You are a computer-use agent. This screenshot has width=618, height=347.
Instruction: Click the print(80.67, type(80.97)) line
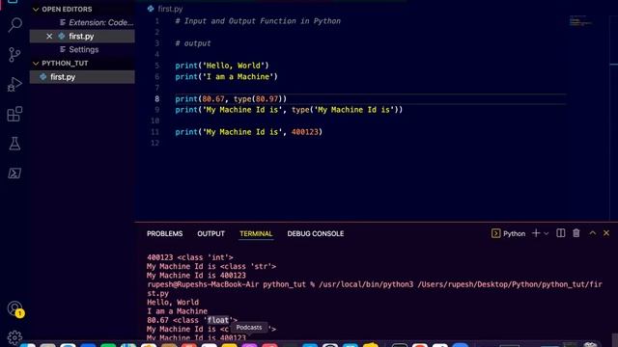[231, 98]
